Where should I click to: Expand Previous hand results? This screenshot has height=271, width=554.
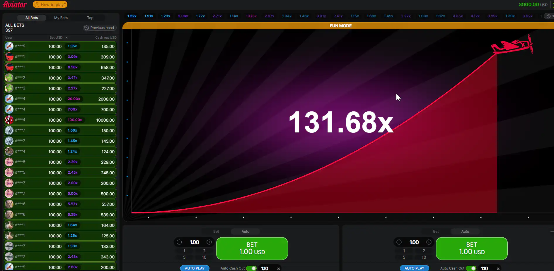click(x=100, y=27)
